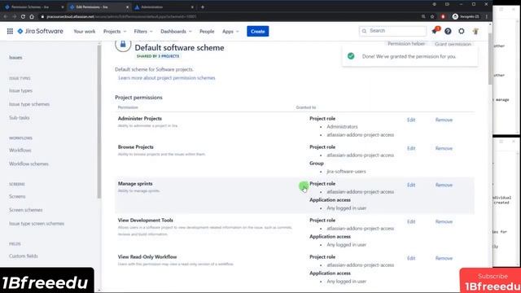The width and height of the screenshot is (521, 293).
Task: Click the SHARED BY 3 PROJECTS badge
Action: click(x=158, y=56)
